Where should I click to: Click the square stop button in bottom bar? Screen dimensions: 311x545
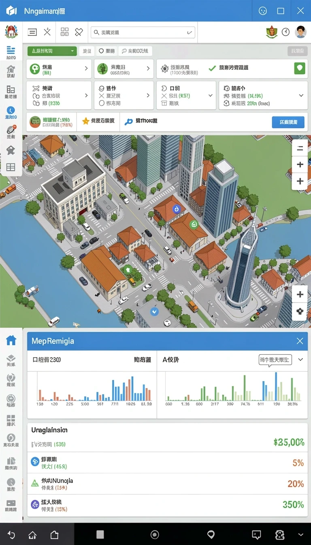[x=100, y=534]
